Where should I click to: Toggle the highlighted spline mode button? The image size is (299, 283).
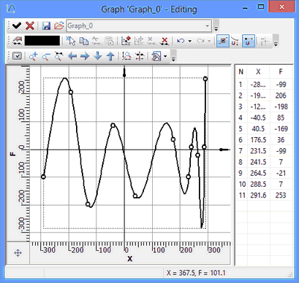tap(223, 41)
